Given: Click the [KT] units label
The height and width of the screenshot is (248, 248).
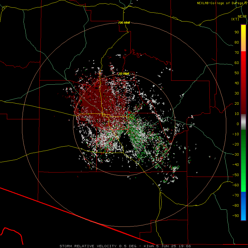Looking at the screenshot, I should click(235, 19).
